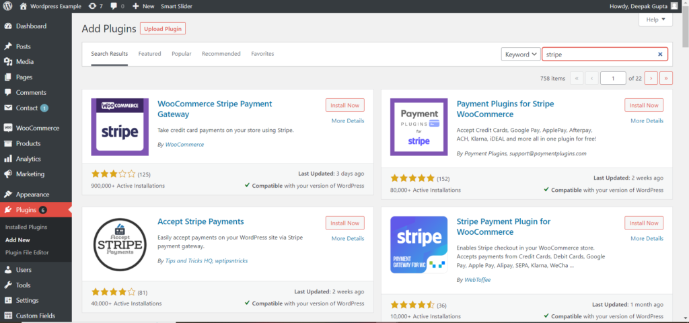Click the Accept Stripe Payments plugin thumbnail

pyautogui.click(x=120, y=245)
